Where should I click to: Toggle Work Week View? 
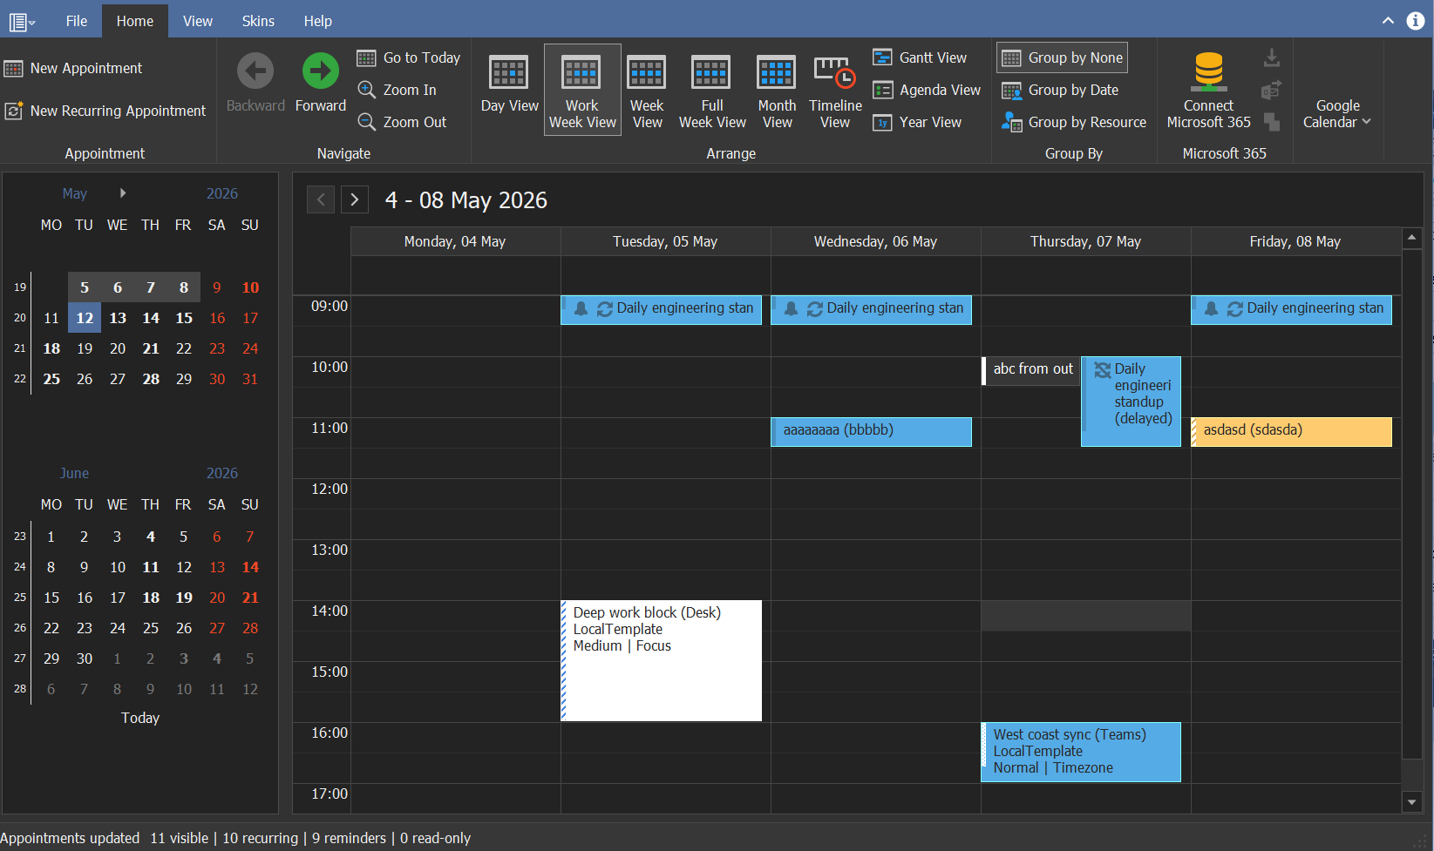(x=582, y=90)
